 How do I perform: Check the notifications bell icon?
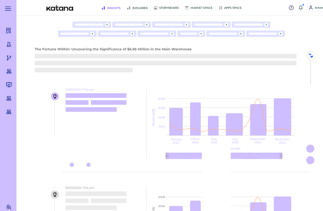coord(301,8)
